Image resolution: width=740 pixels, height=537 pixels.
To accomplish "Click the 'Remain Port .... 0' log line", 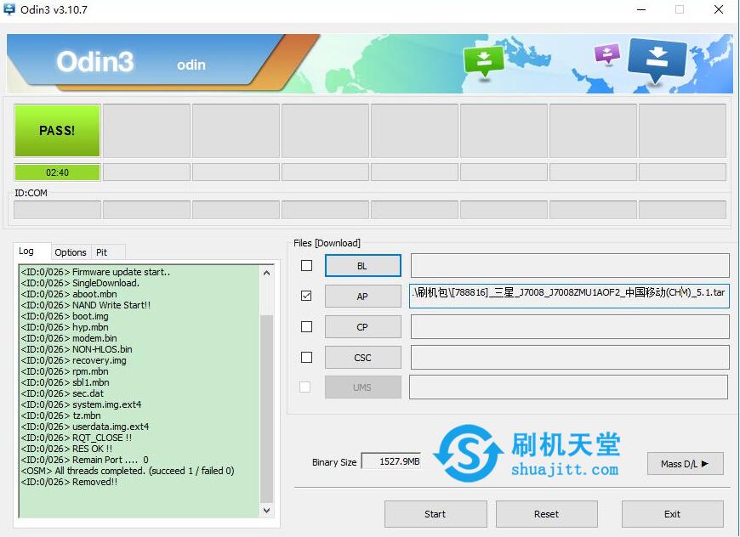I will click(85, 460).
